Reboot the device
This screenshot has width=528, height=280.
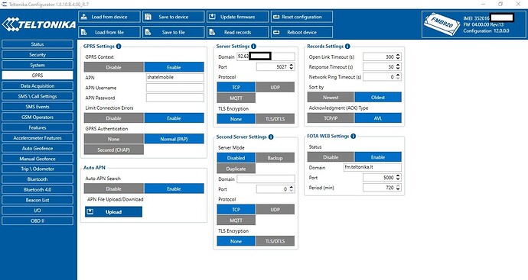point(301,32)
